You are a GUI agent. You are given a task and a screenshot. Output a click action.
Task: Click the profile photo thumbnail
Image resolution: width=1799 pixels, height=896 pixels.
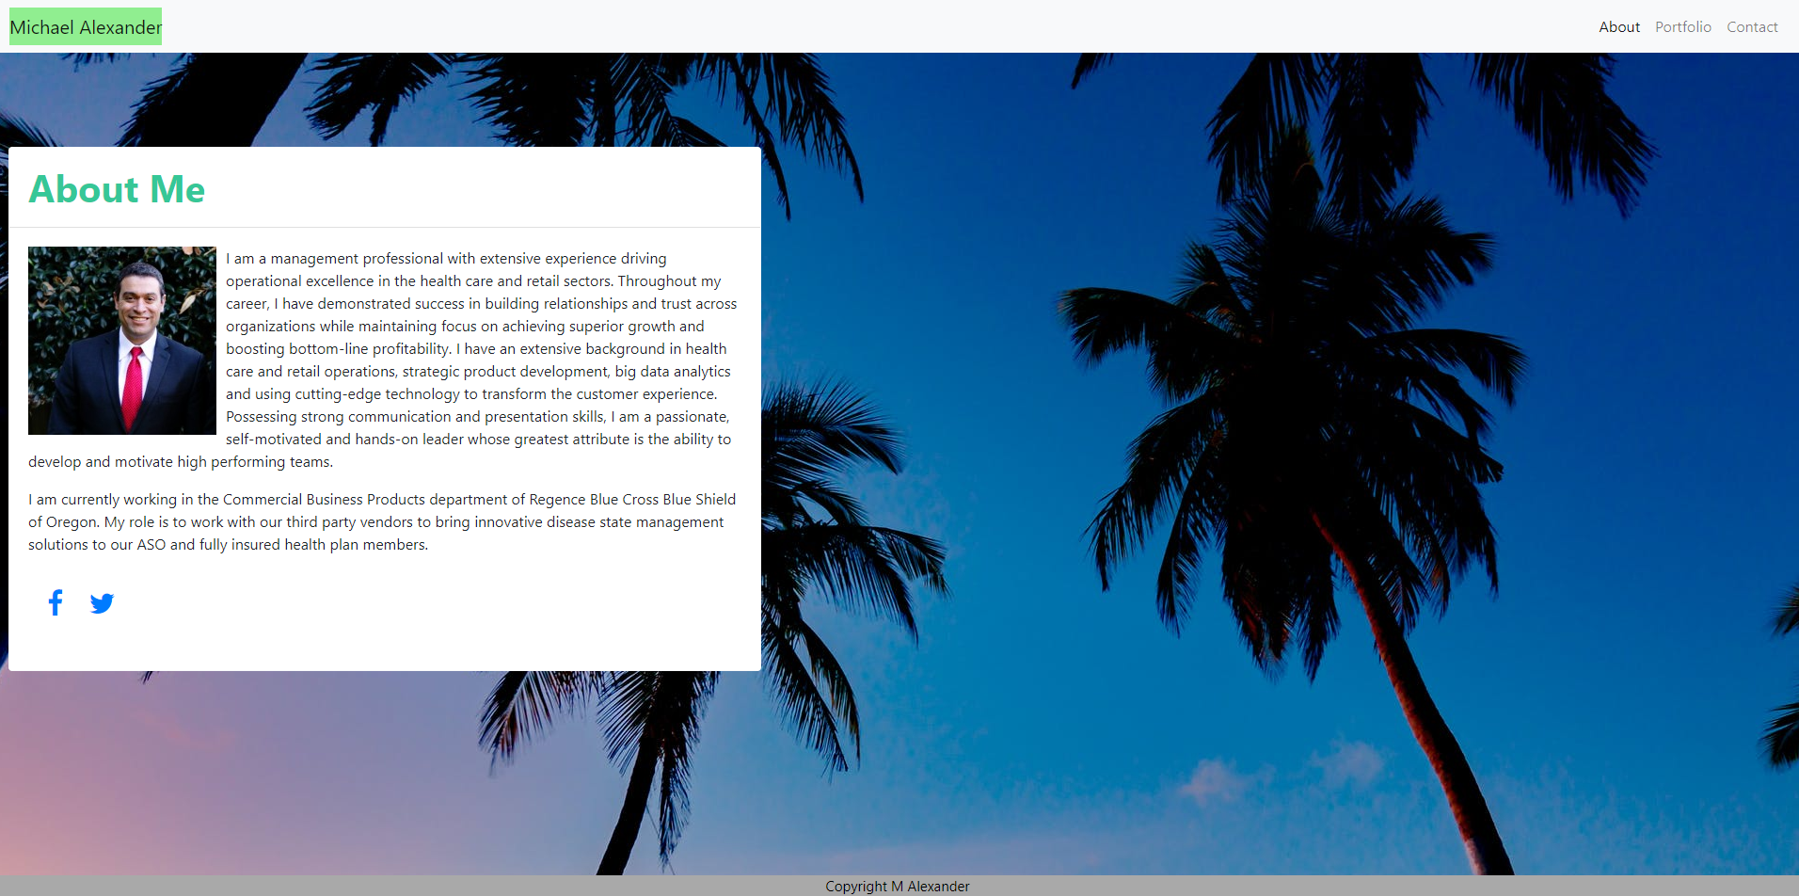pos(122,341)
